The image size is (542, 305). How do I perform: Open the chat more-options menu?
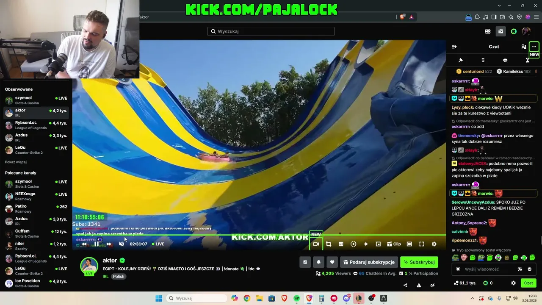click(x=534, y=47)
